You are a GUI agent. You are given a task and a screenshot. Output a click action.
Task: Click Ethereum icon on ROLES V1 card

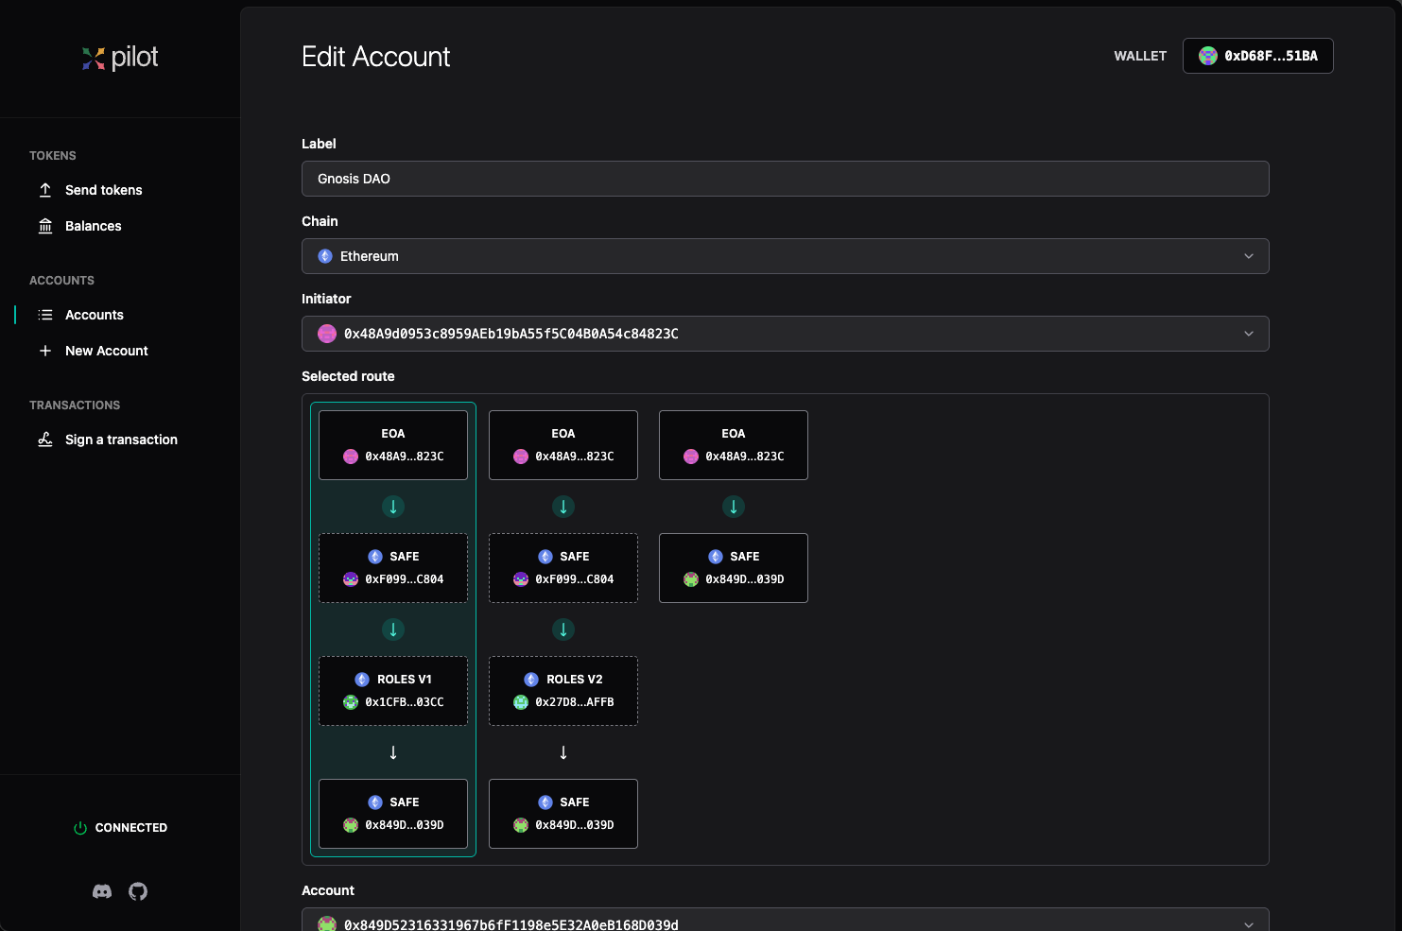pos(362,680)
